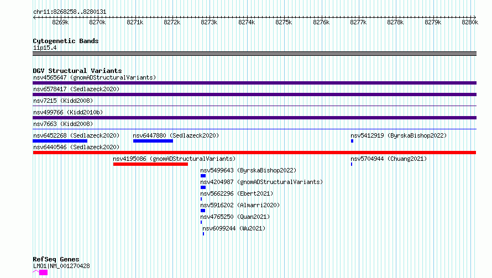The image size is (492, 278).
Task: Select the RefSeq Genes track title
Action: 56,260
